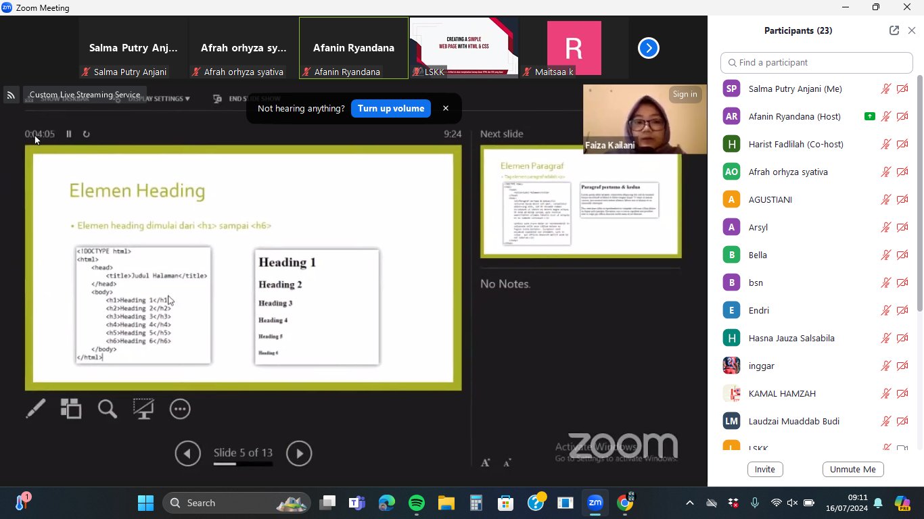
Task: Open more slide show options
Action: (x=180, y=409)
